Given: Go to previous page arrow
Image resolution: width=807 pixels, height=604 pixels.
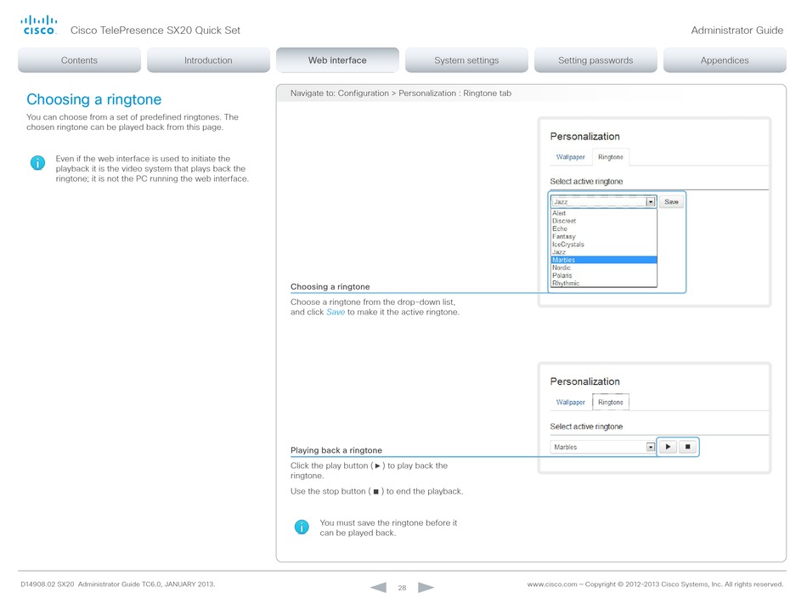Looking at the screenshot, I should point(378,587).
